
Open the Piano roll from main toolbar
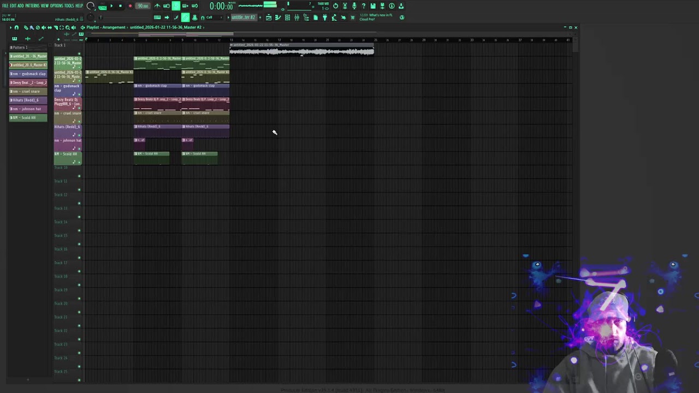[x=278, y=17]
